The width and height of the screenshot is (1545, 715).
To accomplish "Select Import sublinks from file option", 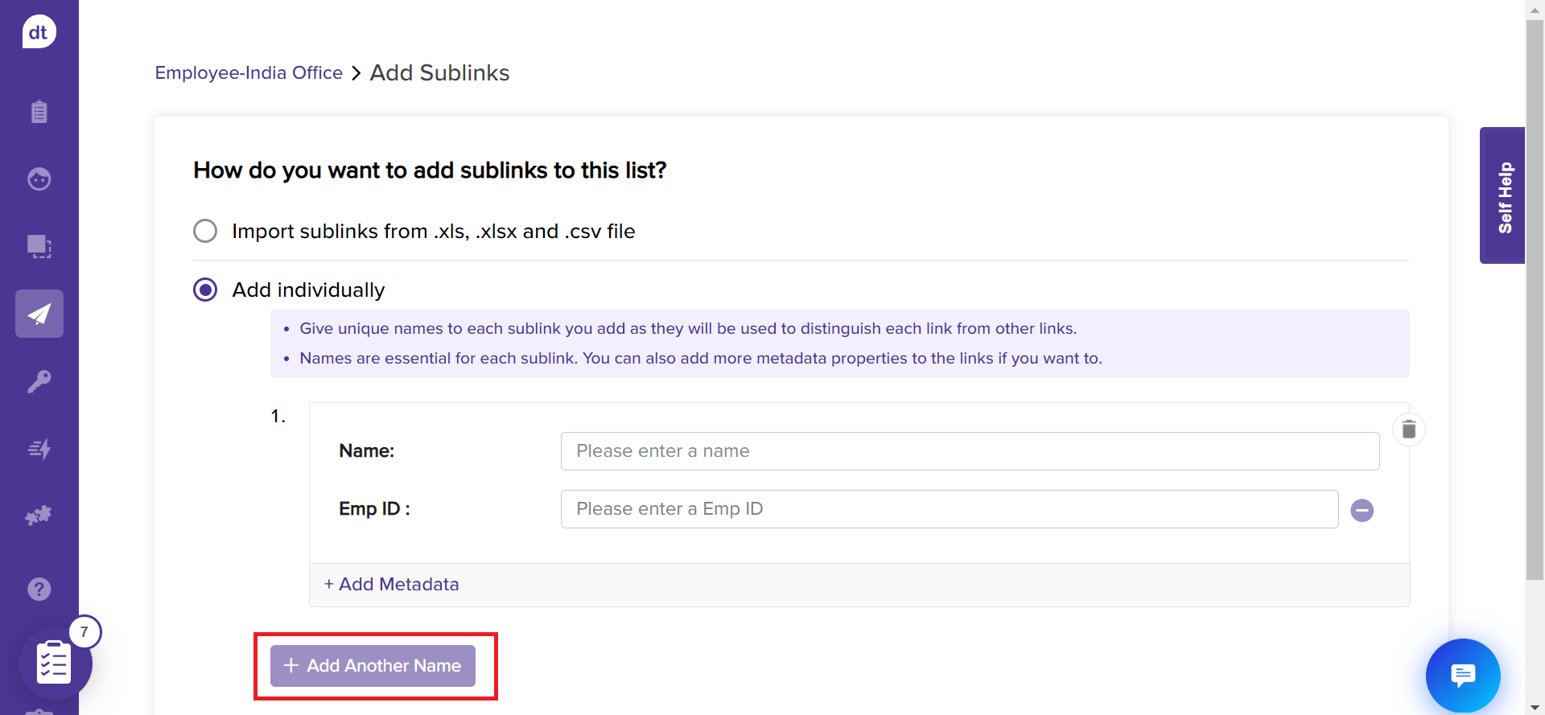I will pyautogui.click(x=205, y=231).
